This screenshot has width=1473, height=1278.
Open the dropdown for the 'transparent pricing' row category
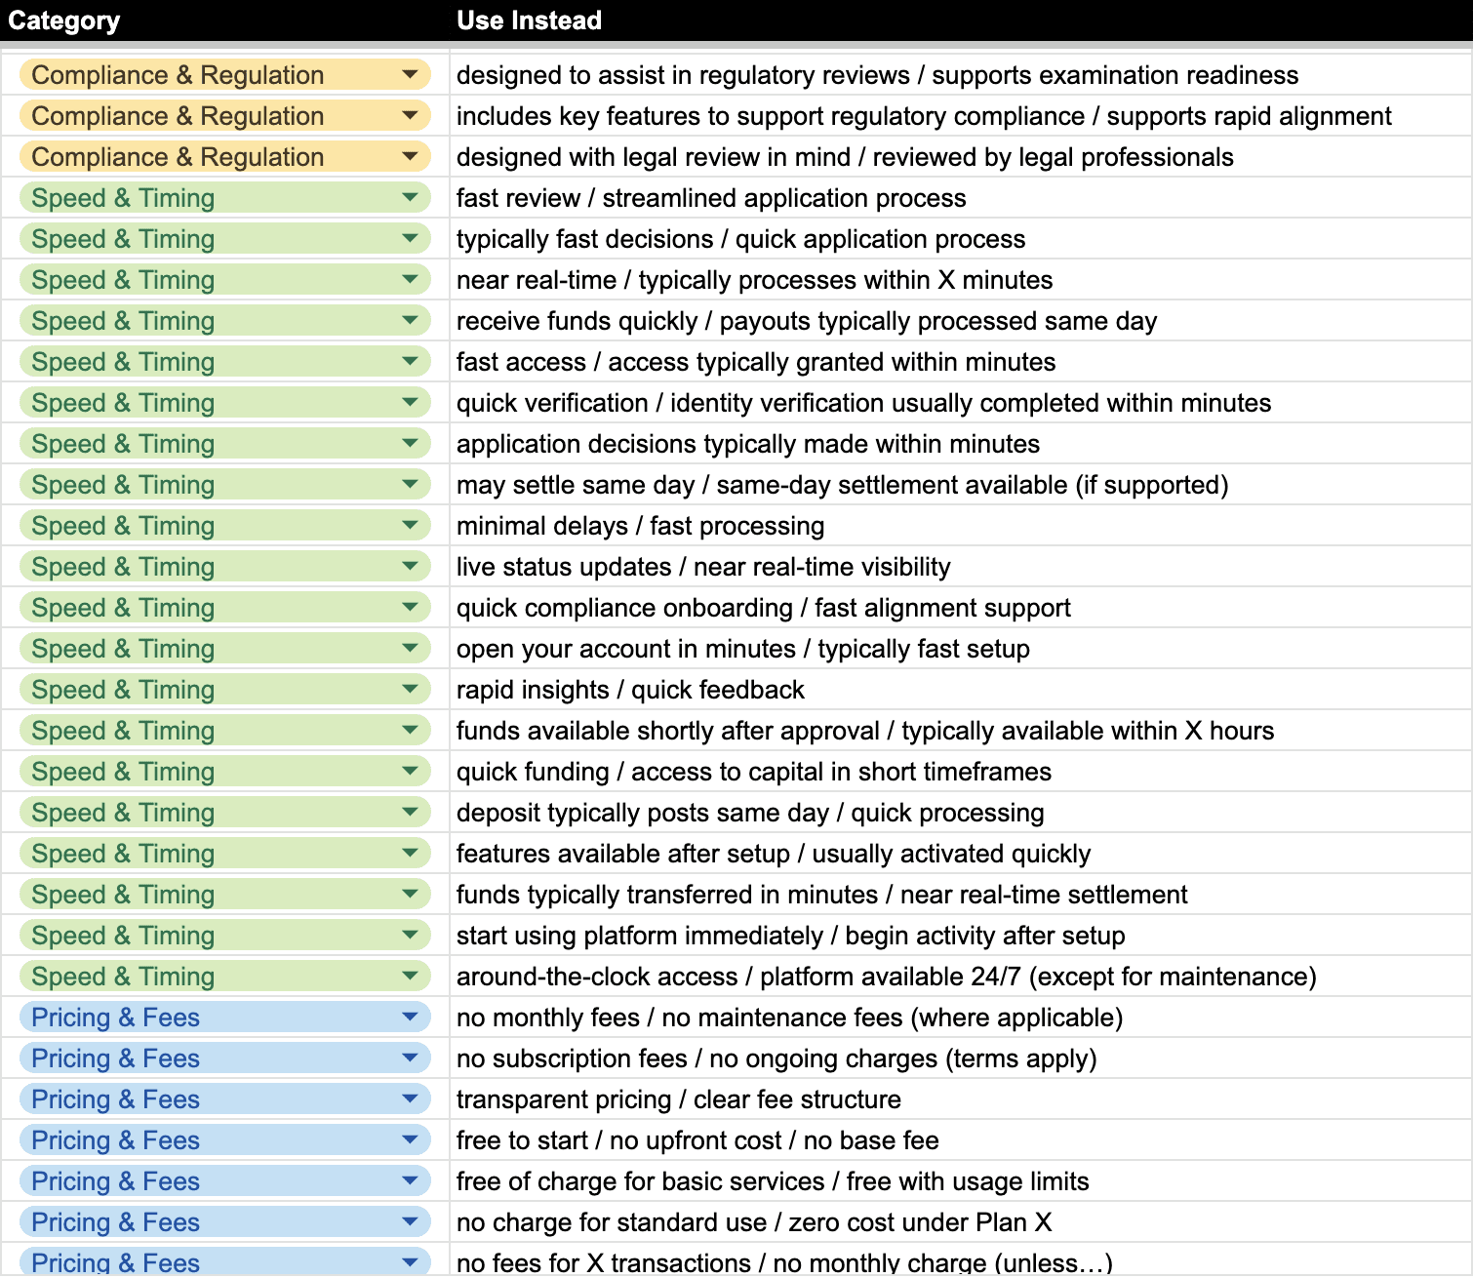[x=412, y=1098]
